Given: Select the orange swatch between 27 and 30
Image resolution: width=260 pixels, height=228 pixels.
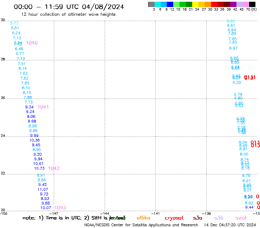Looking at the screenshot, I should tap(208, 4).
